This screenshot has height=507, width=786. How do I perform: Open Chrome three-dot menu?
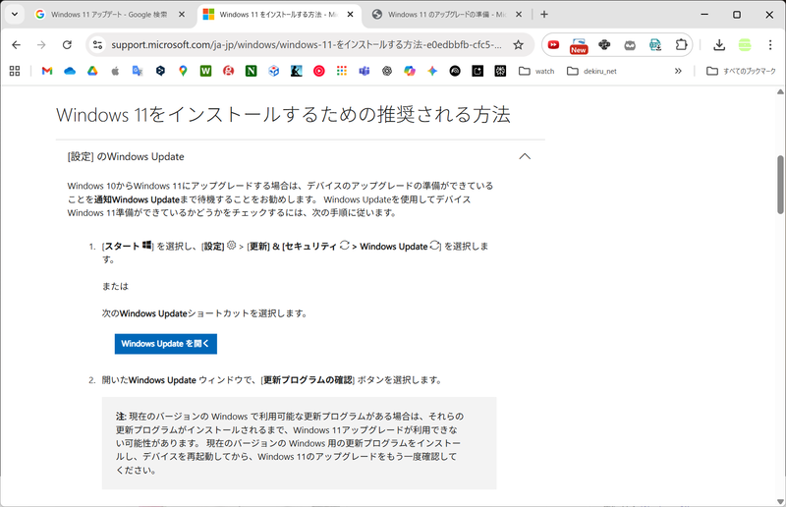tap(770, 45)
